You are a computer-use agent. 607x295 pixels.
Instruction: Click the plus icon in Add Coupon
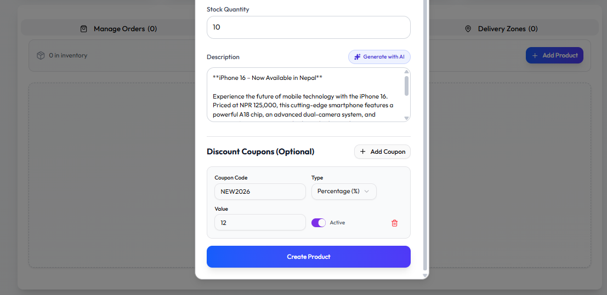(x=363, y=152)
